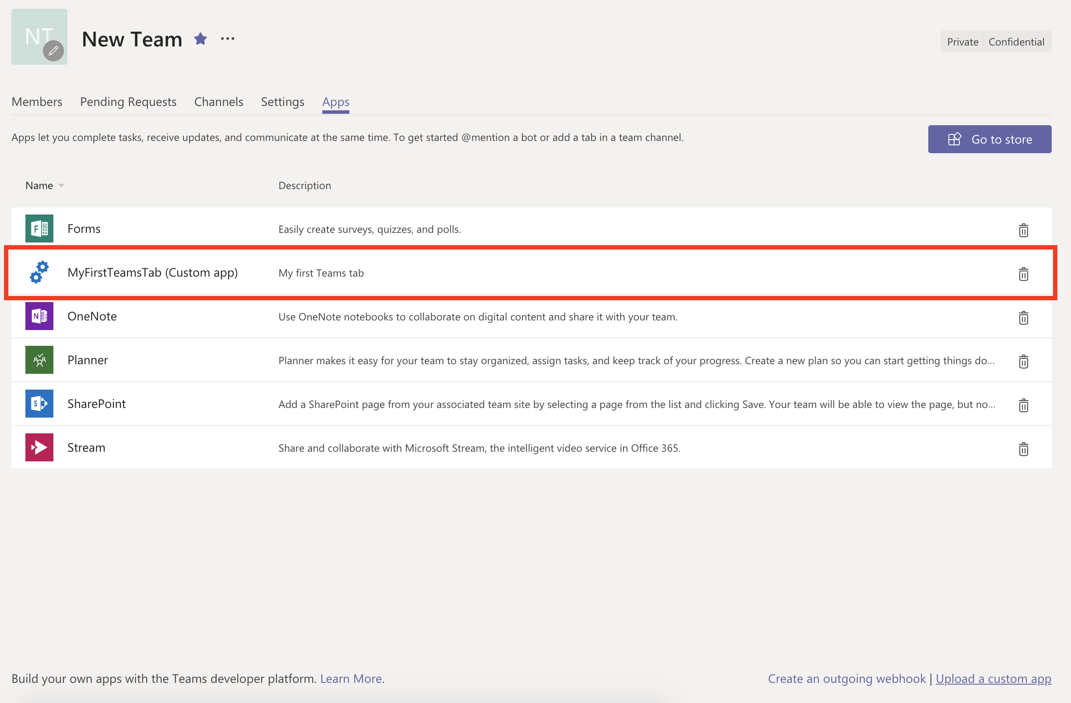The image size is (1071, 703).
Task: Switch to the Members tab
Action: click(x=37, y=102)
